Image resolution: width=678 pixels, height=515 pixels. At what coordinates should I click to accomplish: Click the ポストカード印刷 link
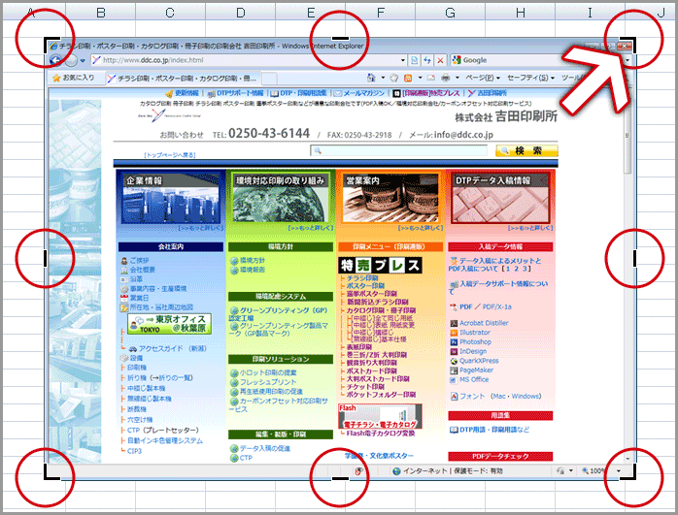tap(371, 370)
